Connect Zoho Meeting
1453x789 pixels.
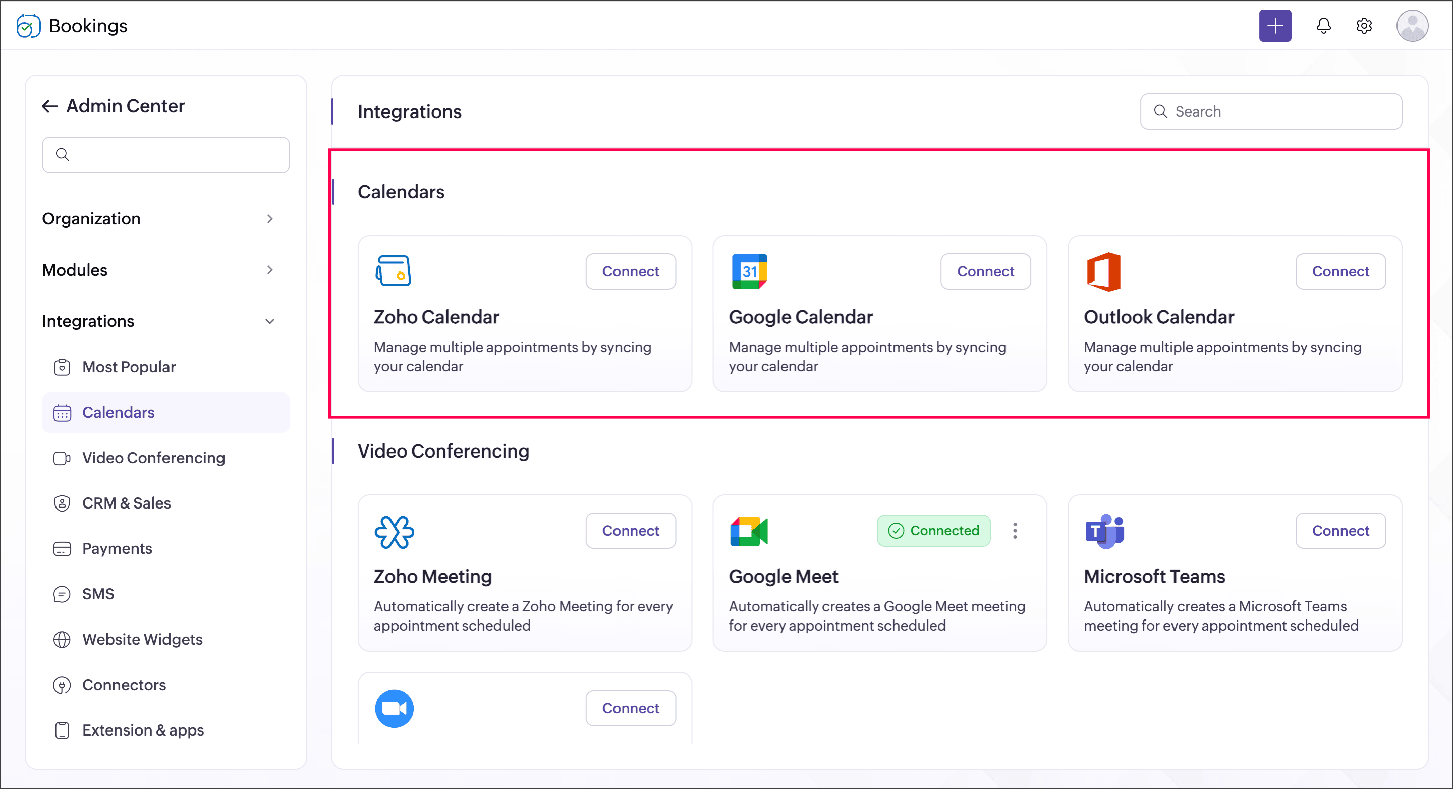(x=631, y=531)
